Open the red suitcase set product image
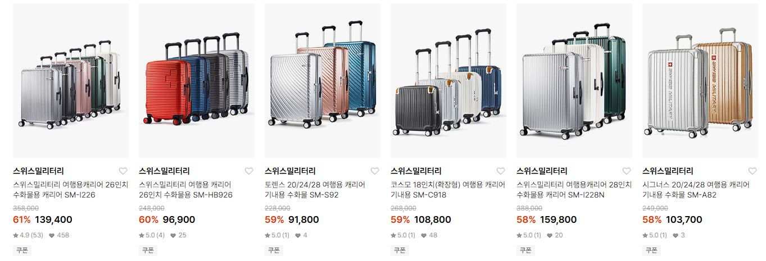This screenshot has height=261, width=766. click(x=197, y=80)
